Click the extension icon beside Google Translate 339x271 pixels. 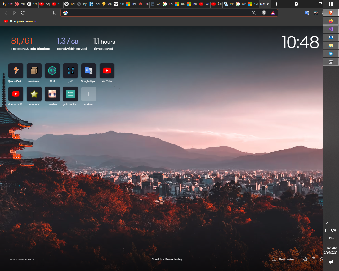pyautogui.click(x=316, y=13)
